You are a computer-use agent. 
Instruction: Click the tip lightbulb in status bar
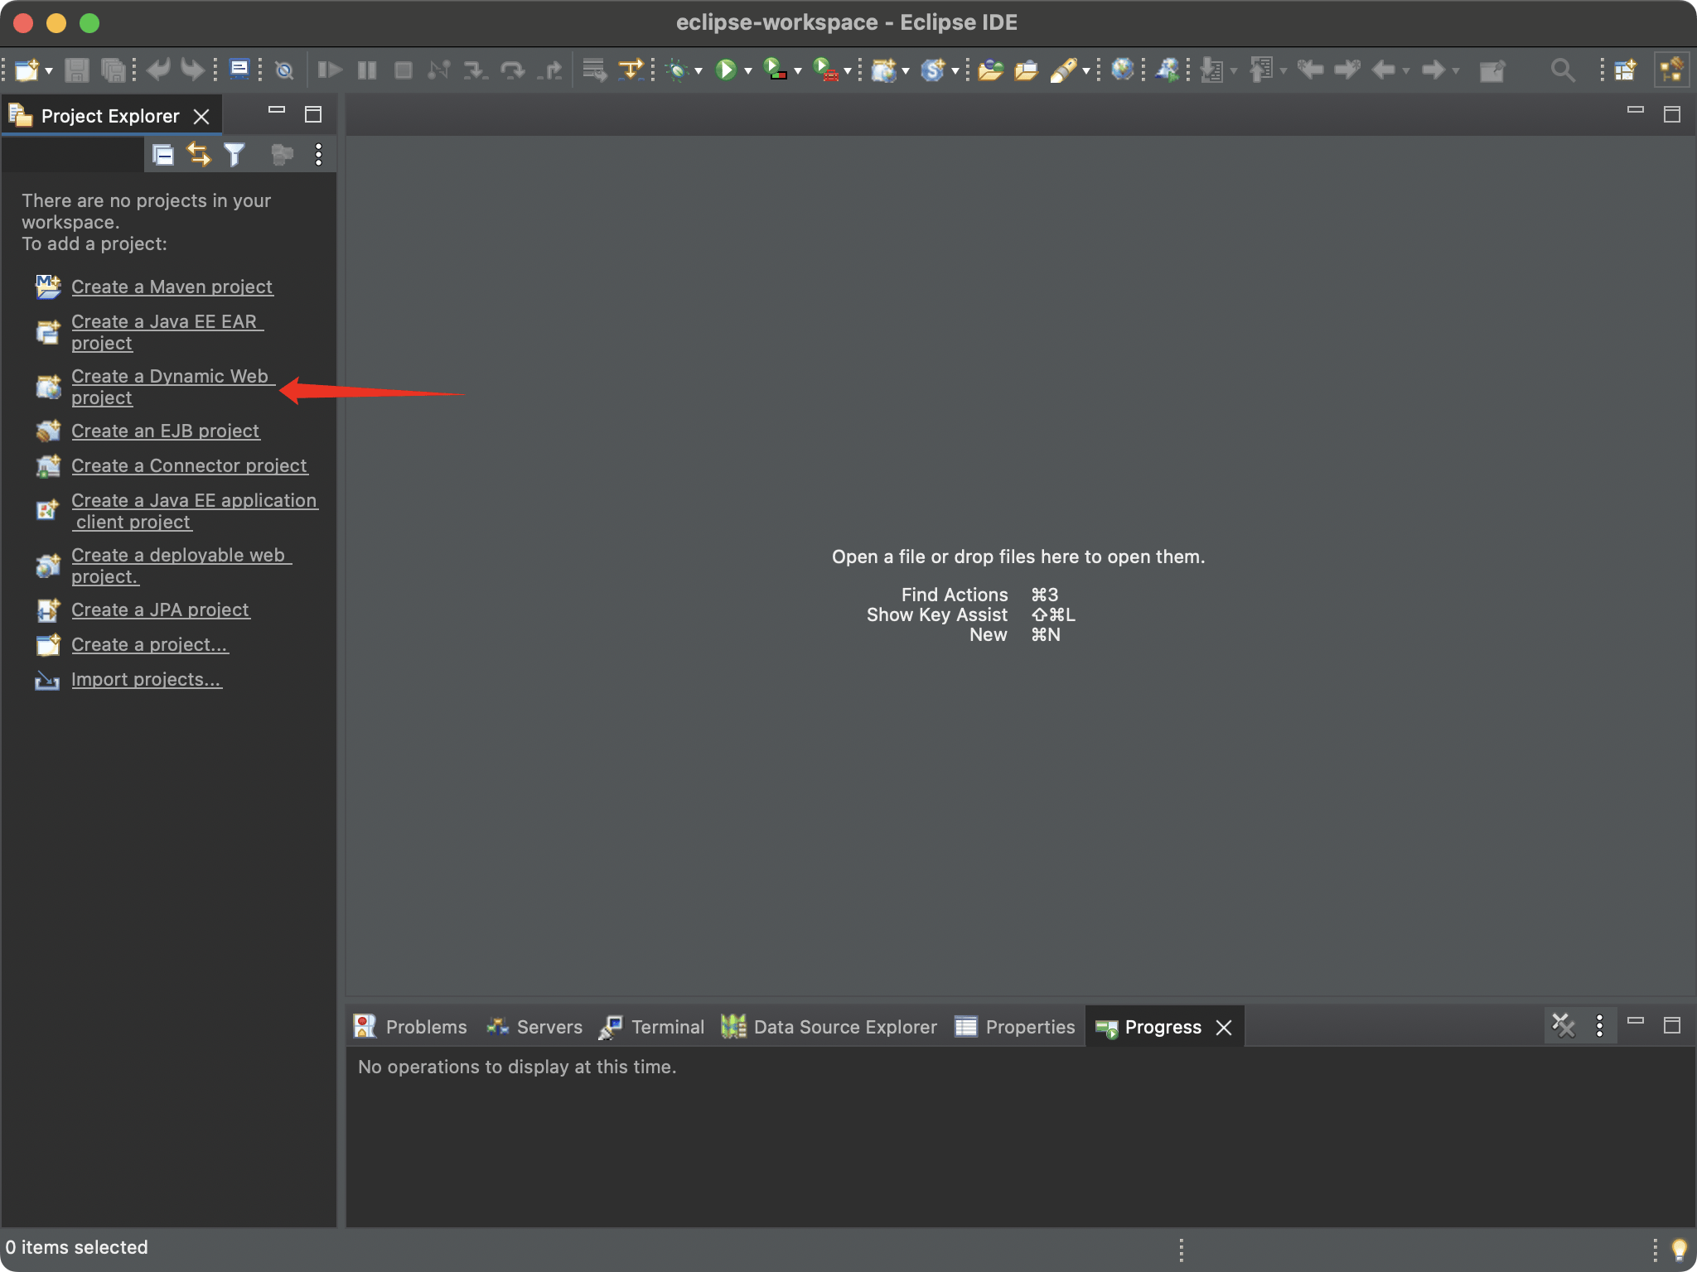(x=1679, y=1249)
